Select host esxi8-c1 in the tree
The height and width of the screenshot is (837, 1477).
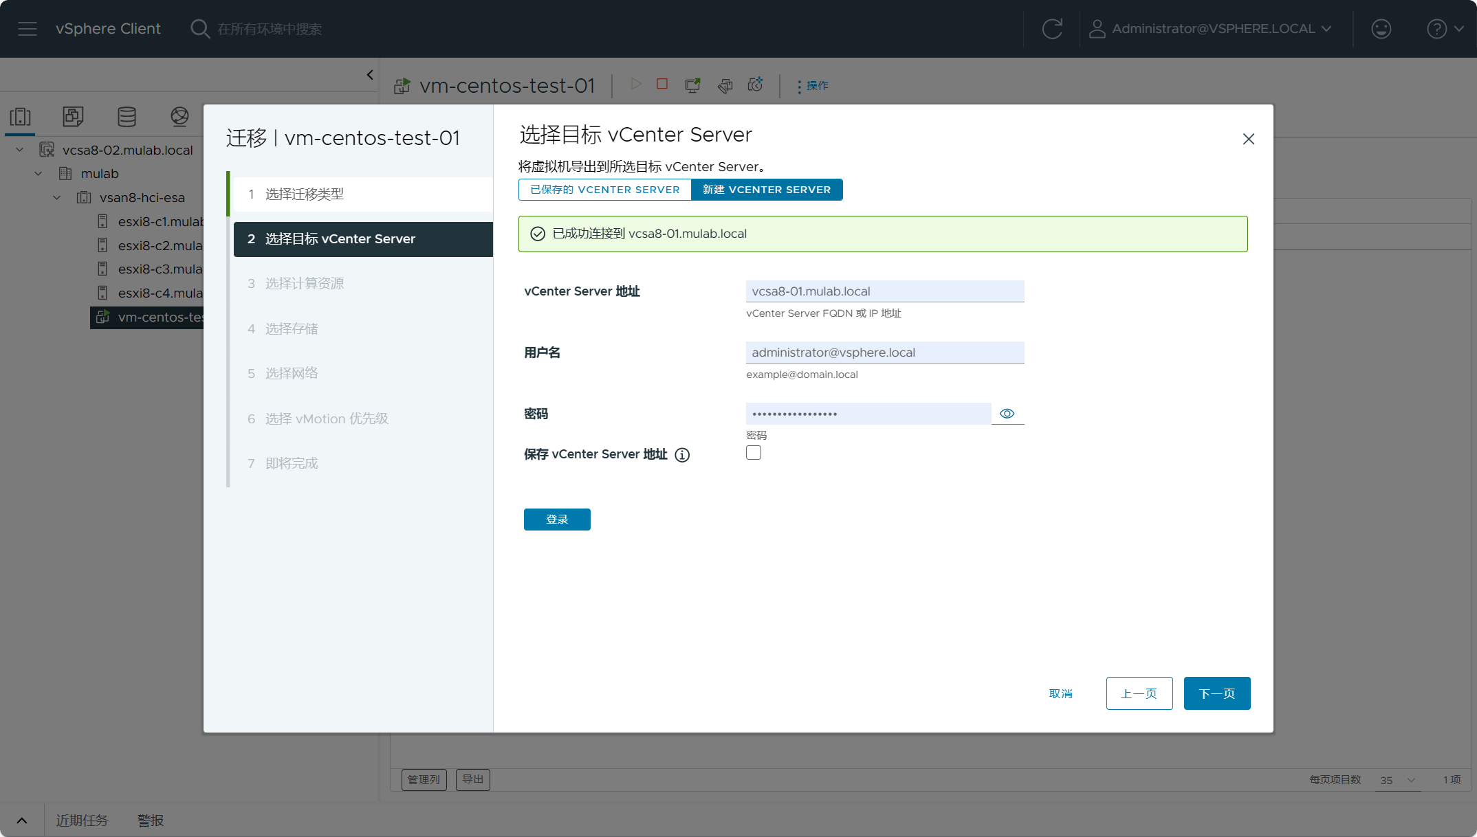[x=160, y=221]
